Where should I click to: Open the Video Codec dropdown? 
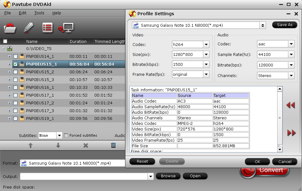(x=206, y=44)
